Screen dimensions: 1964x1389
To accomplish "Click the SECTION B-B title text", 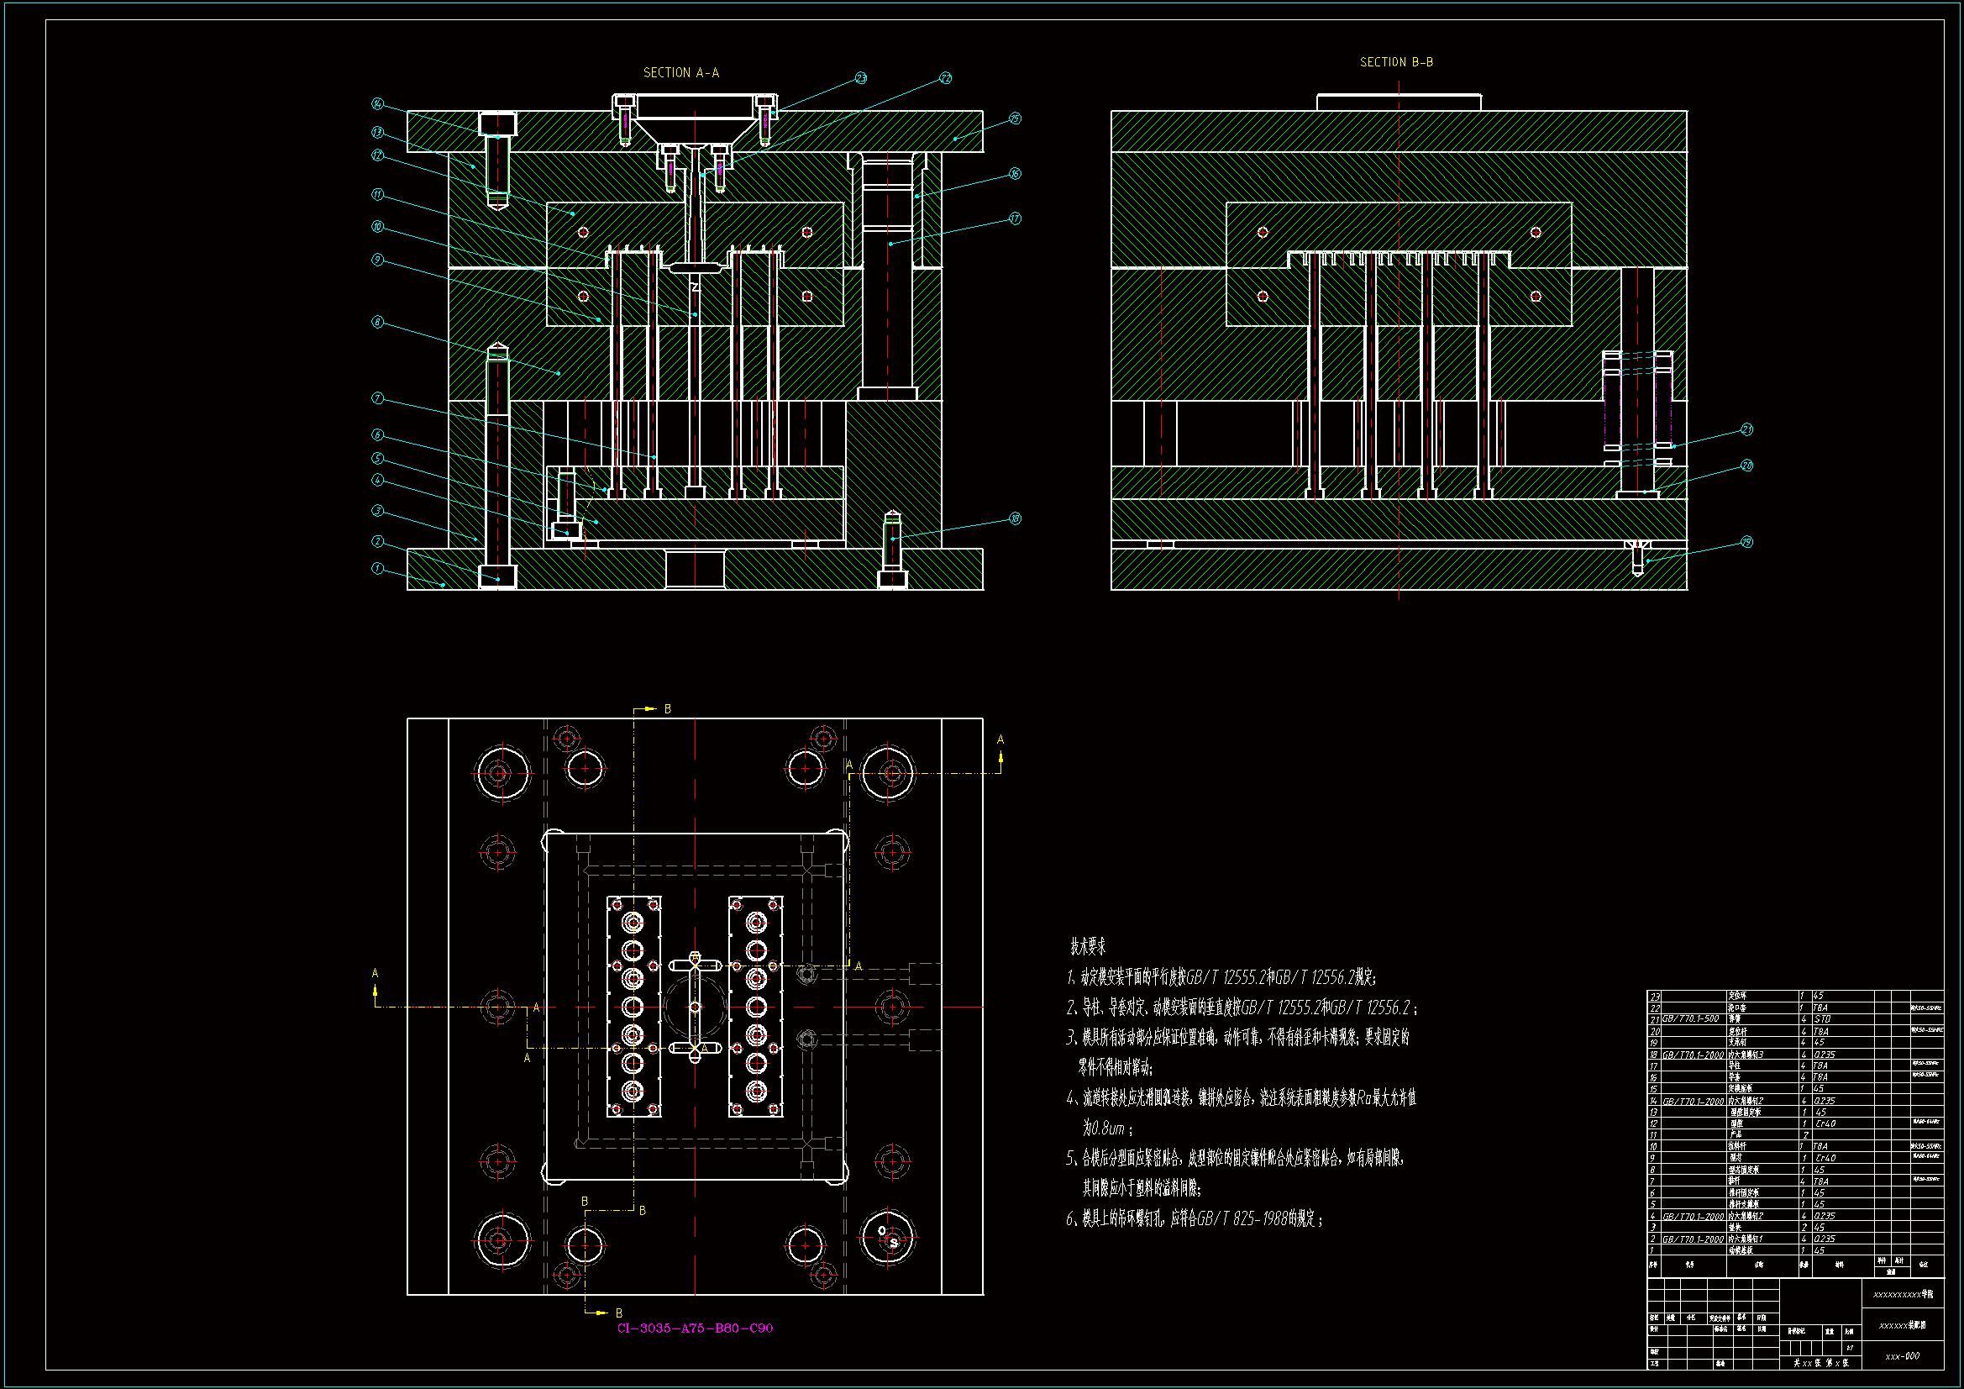I will pyautogui.click(x=1396, y=62).
